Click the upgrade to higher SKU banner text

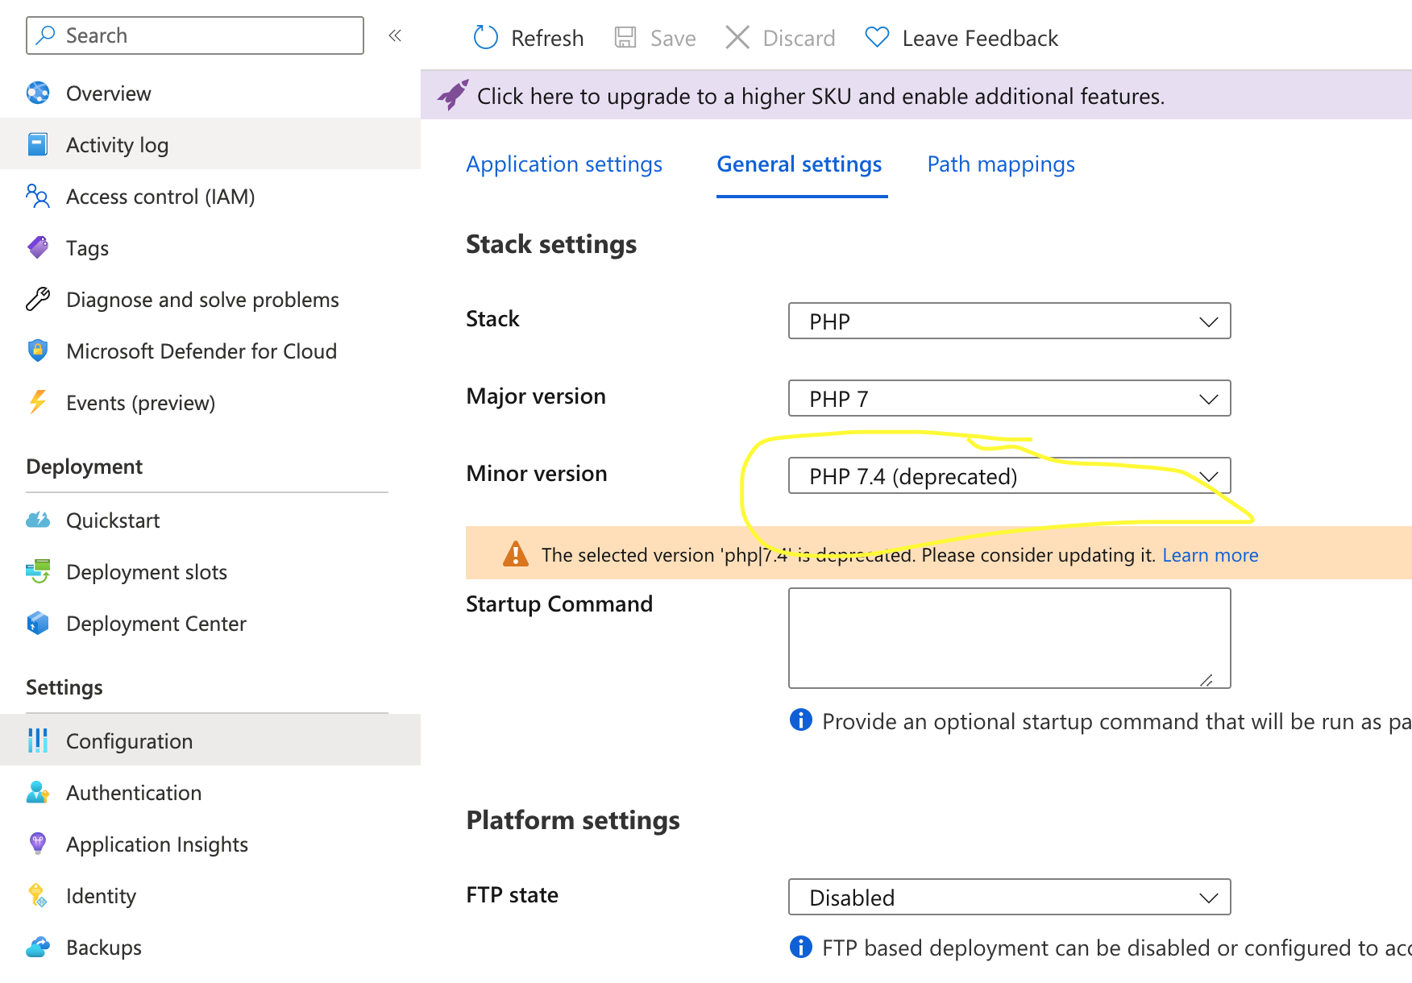tap(820, 97)
